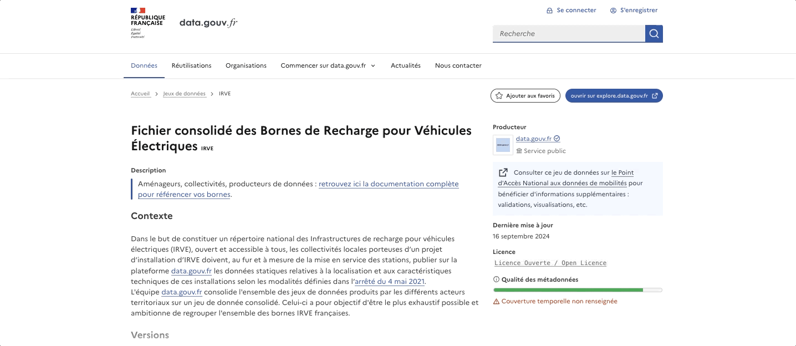Click the metadata quality progress bar
Screen dimensions: 796x346
coord(578,290)
